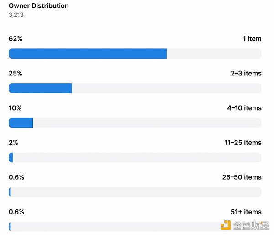
Task: Click the golden watermark logo icon
Action: tap(226, 225)
